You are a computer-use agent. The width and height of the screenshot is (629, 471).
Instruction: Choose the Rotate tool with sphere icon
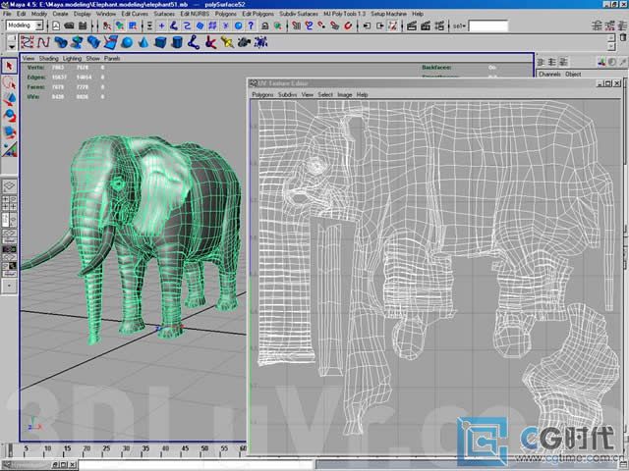click(x=9, y=116)
